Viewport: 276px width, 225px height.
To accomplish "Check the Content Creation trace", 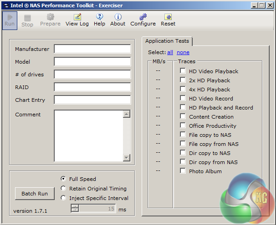I will tap(183, 117).
